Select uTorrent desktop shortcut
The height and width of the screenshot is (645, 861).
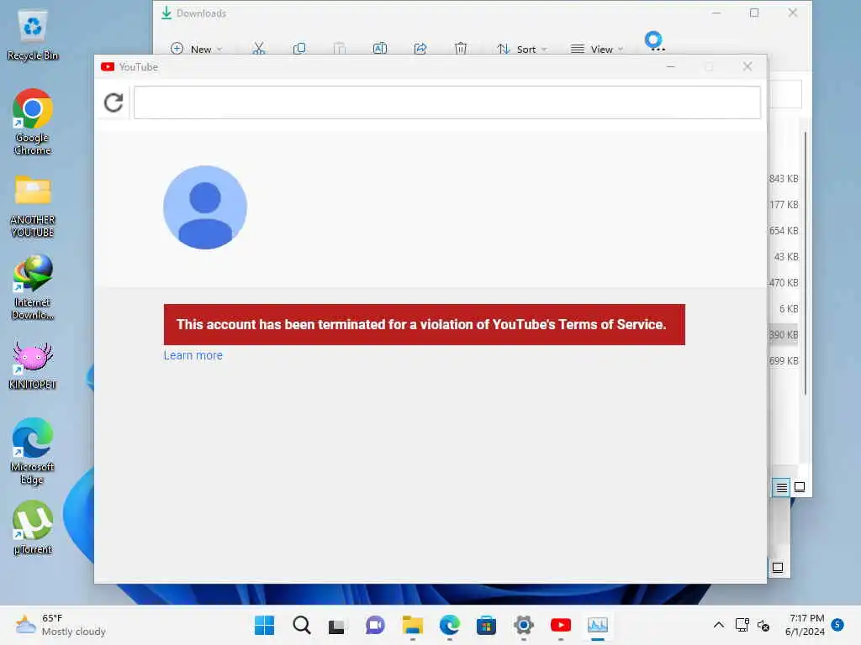click(33, 527)
